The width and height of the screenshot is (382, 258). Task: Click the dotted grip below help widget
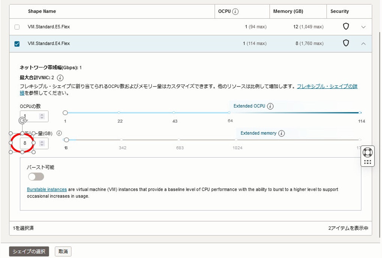pyautogui.click(x=368, y=162)
